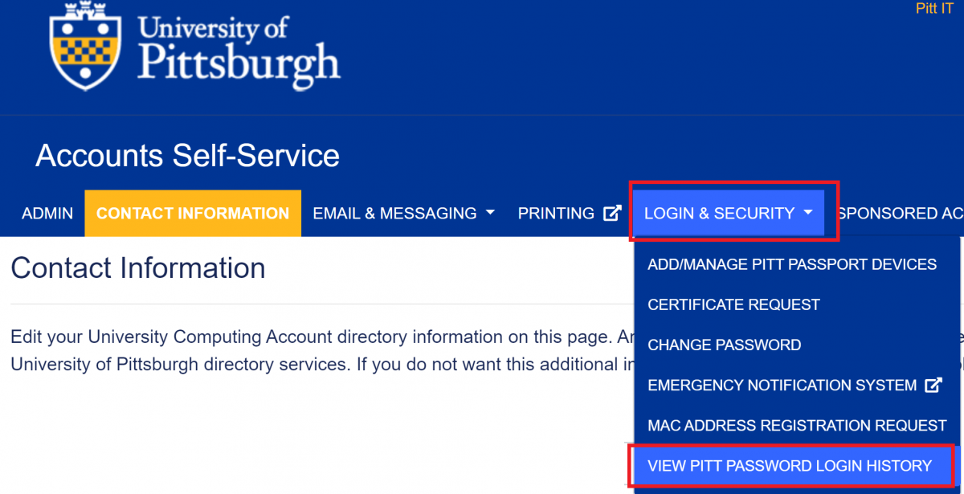Select View Pitt Password Login History
Viewport: 964px width, 494px height.
[x=790, y=466]
